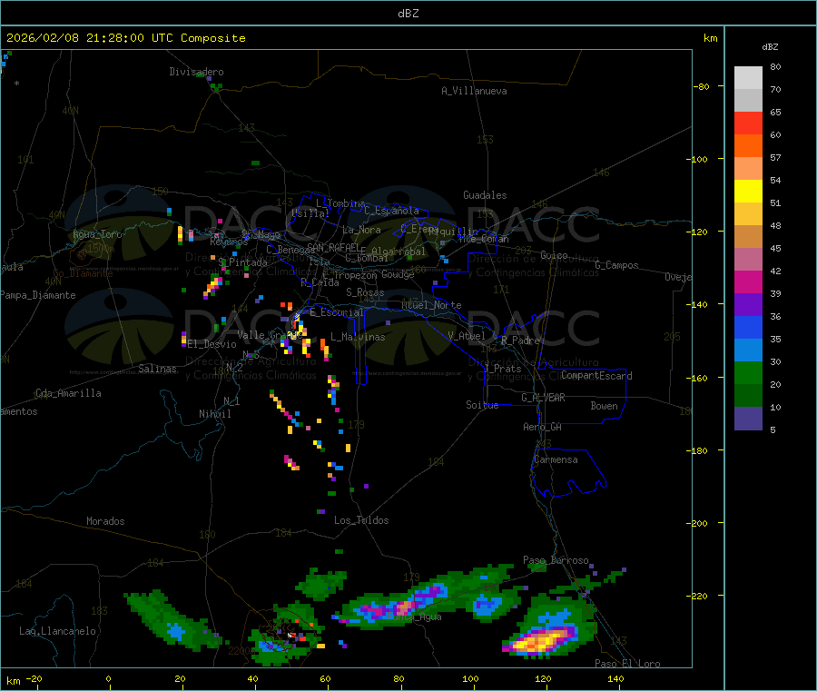Image resolution: width=817 pixels, height=691 pixels.
Task: Click the red 65 dBZ legend swatch
Action: pos(748,123)
